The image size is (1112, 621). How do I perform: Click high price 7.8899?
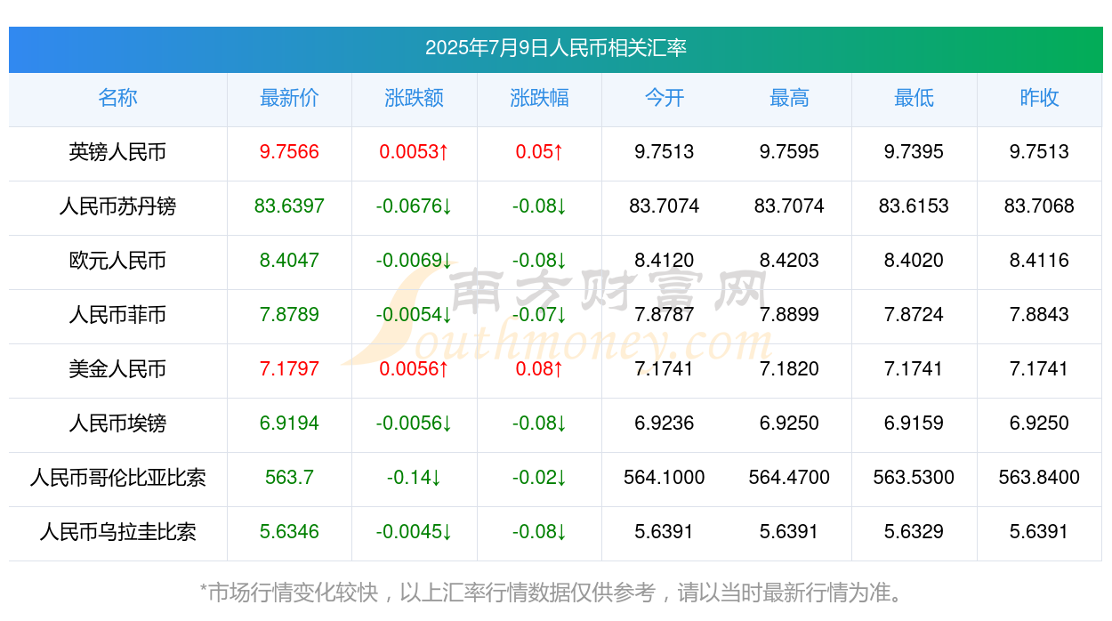tap(789, 315)
